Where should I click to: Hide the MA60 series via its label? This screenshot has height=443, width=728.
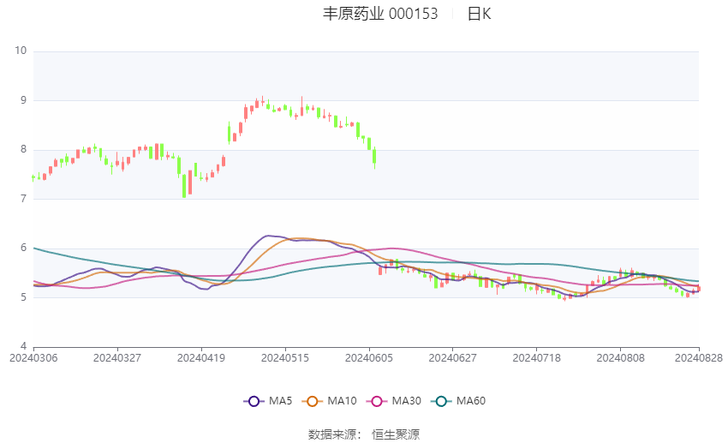pos(471,401)
